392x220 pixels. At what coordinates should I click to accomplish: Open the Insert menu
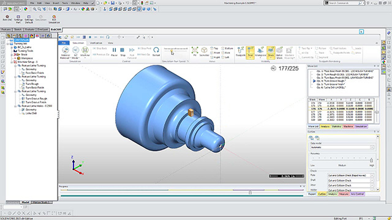click(56, 3)
